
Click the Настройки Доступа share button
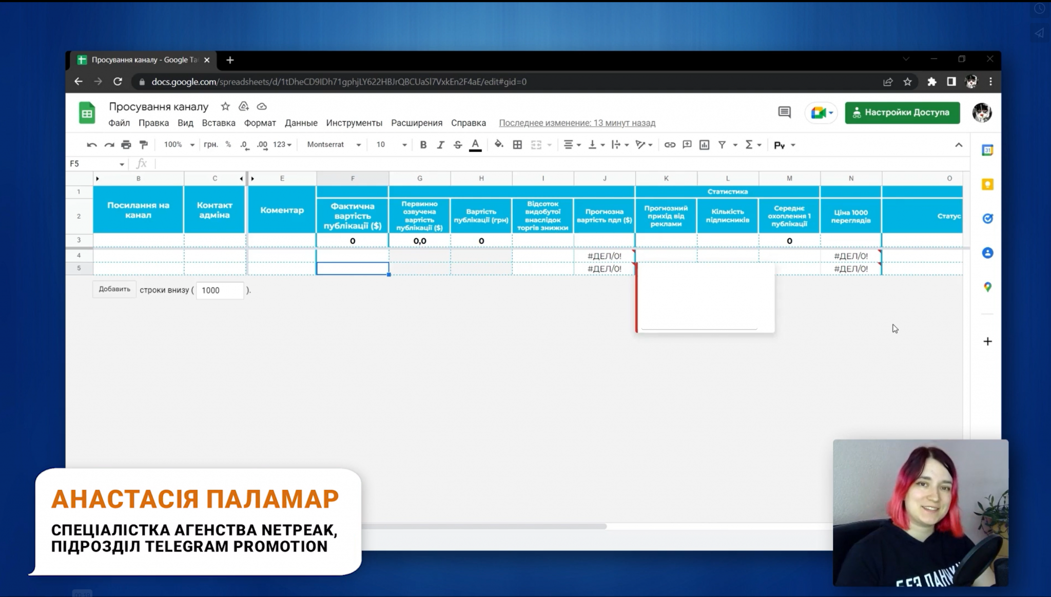(x=902, y=112)
